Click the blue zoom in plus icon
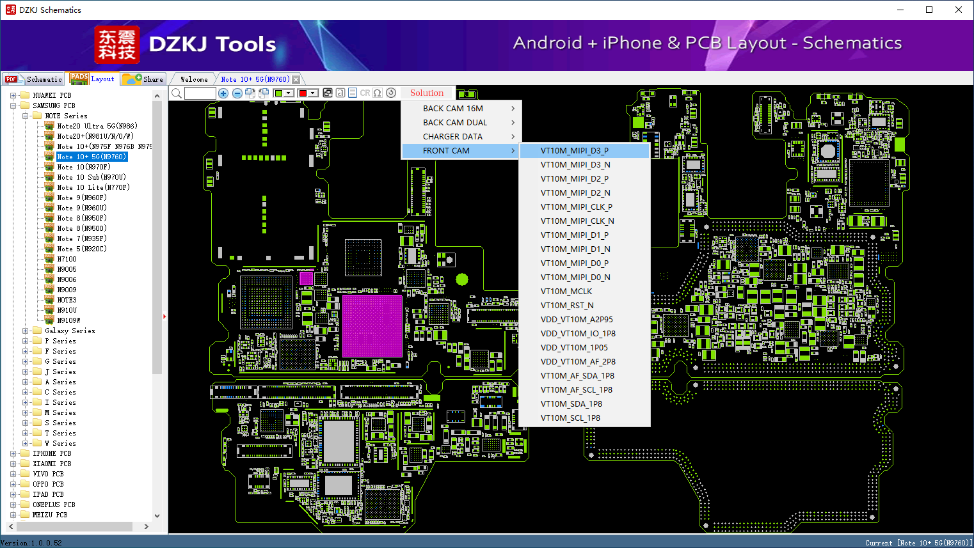Viewport: 974px width, 548px height. (x=223, y=93)
